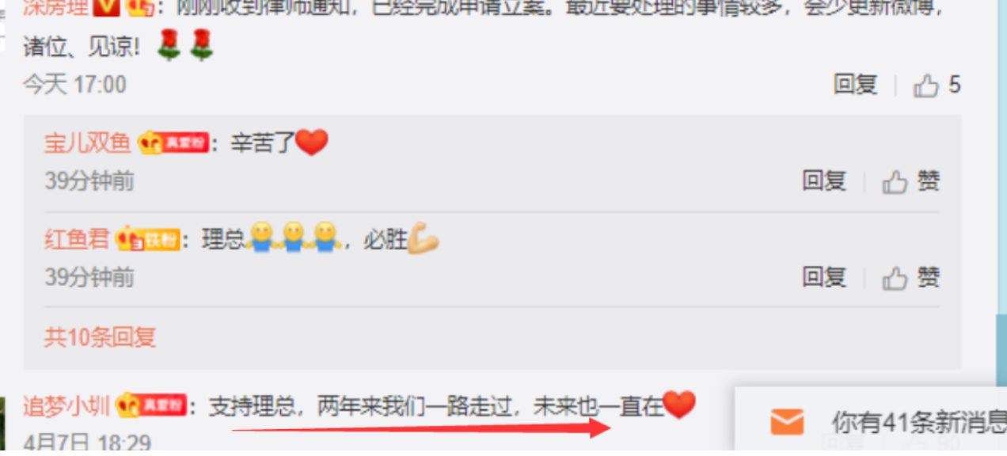Expand all replies via 共10条回复
The width and height of the screenshot is (1007, 456).
[x=100, y=337]
